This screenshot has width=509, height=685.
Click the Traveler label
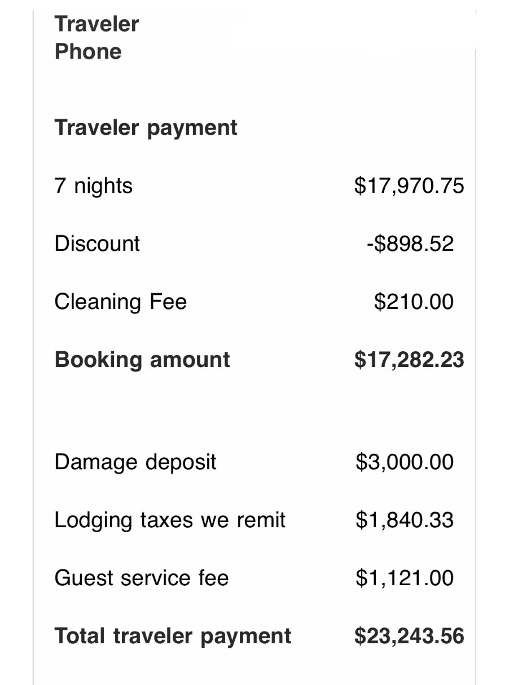click(96, 24)
